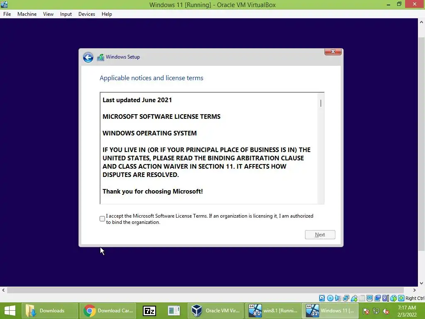Click the Windows 11 VM taskbar item

point(330,311)
